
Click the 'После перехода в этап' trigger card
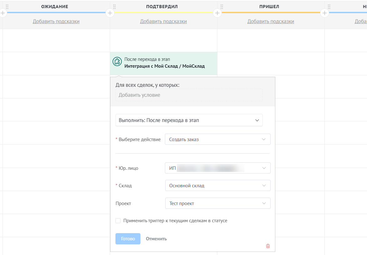tap(164, 64)
